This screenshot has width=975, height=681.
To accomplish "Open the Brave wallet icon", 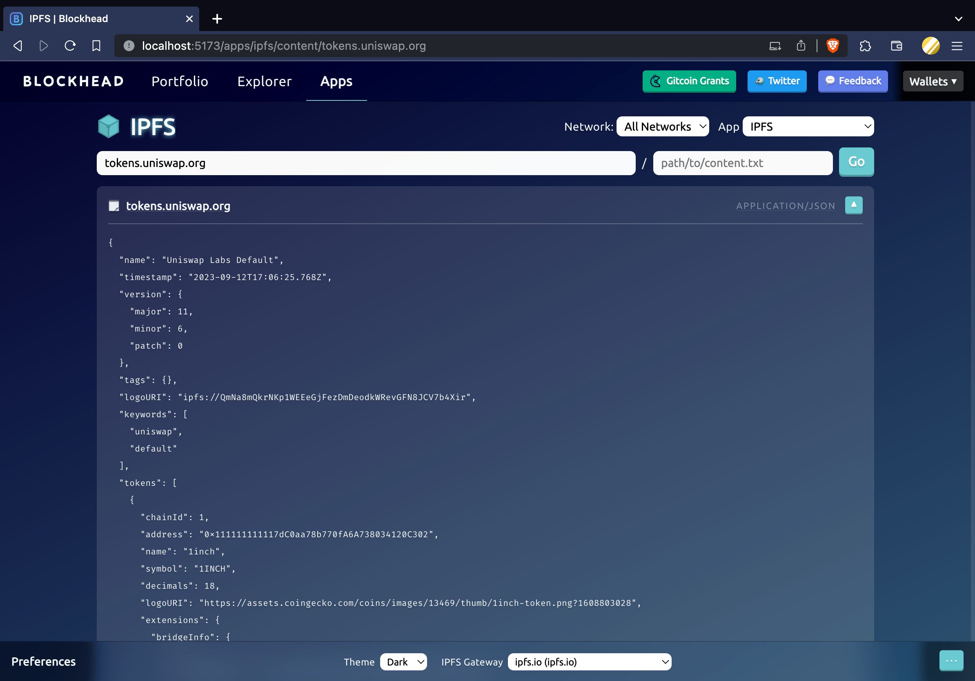I will [x=897, y=46].
